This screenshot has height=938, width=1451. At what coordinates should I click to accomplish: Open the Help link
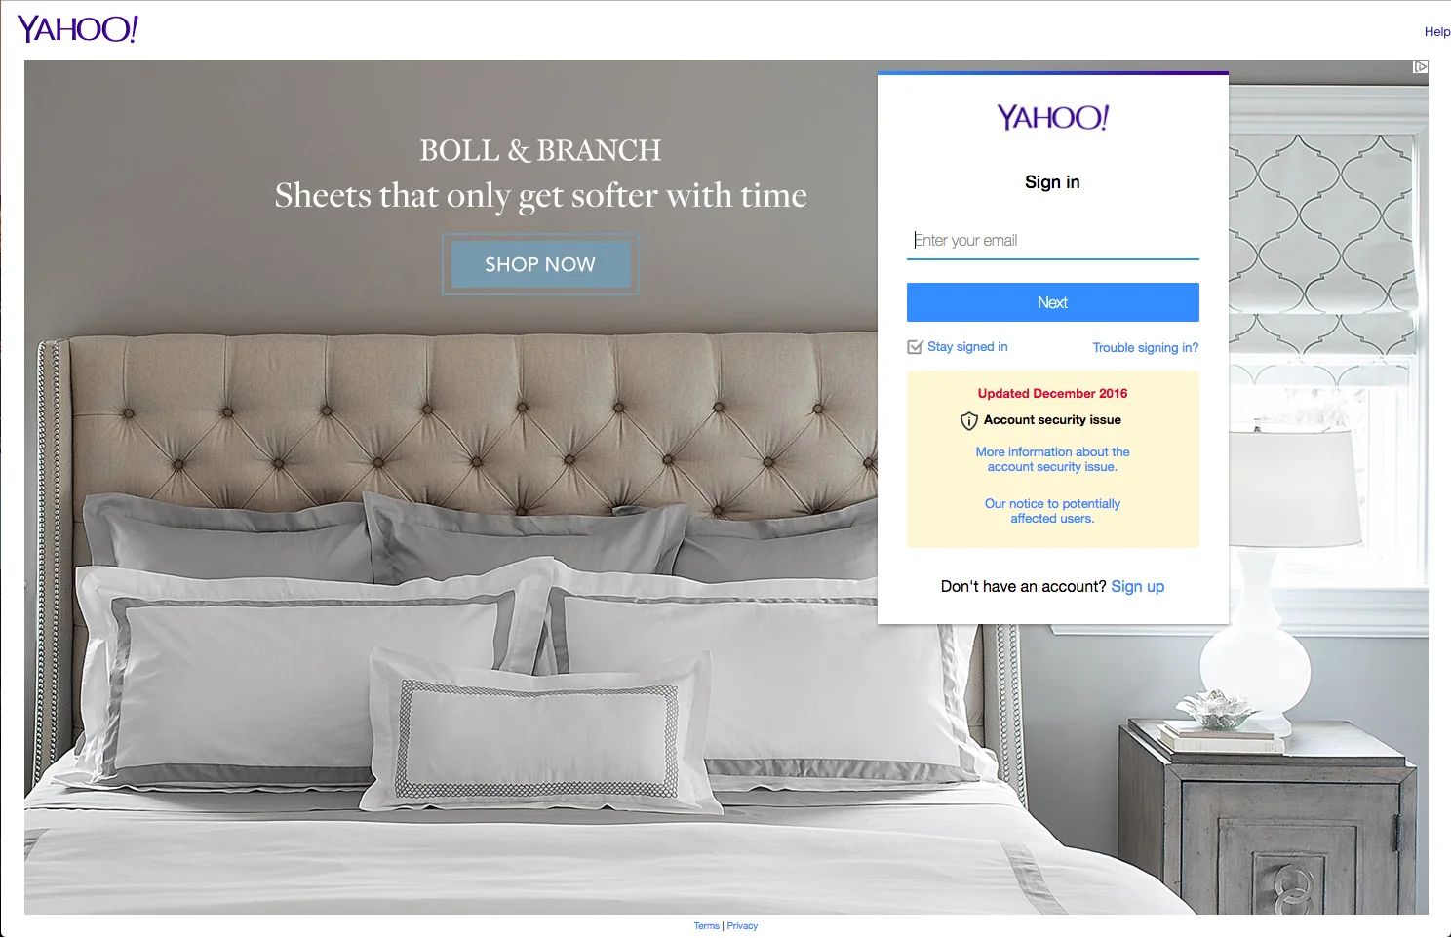(x=1436, y=32)
